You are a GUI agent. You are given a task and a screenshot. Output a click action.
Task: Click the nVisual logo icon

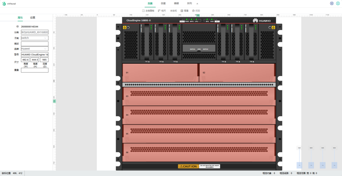tap(4, 4)
